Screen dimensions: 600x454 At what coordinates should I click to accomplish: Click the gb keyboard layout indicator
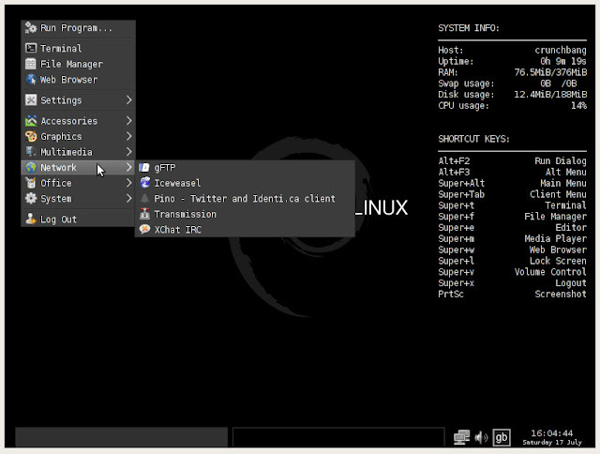point(502,437)
